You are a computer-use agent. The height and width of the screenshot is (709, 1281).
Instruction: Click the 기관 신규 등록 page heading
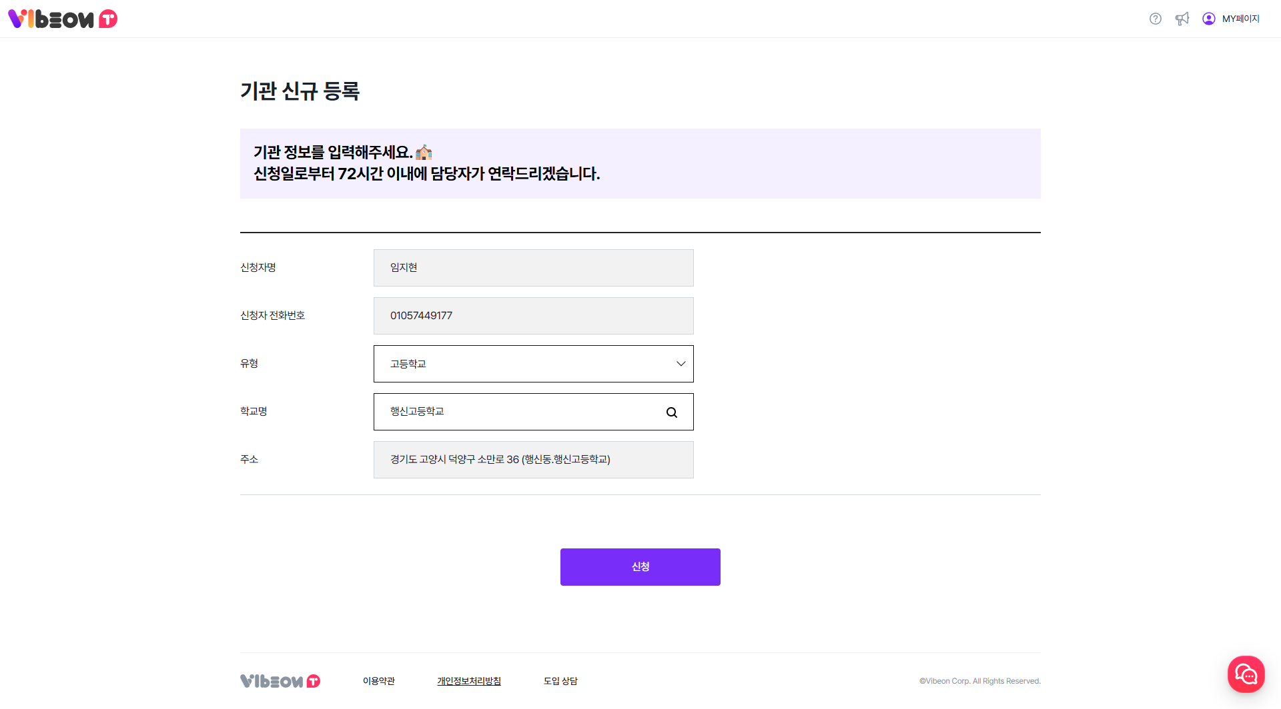300,91
